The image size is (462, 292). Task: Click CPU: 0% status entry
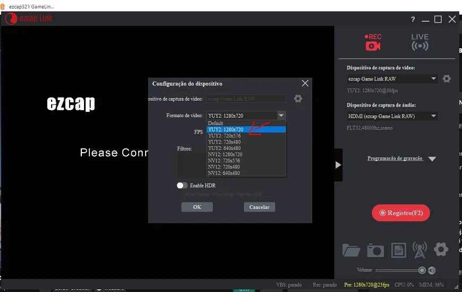coord(404,285)
